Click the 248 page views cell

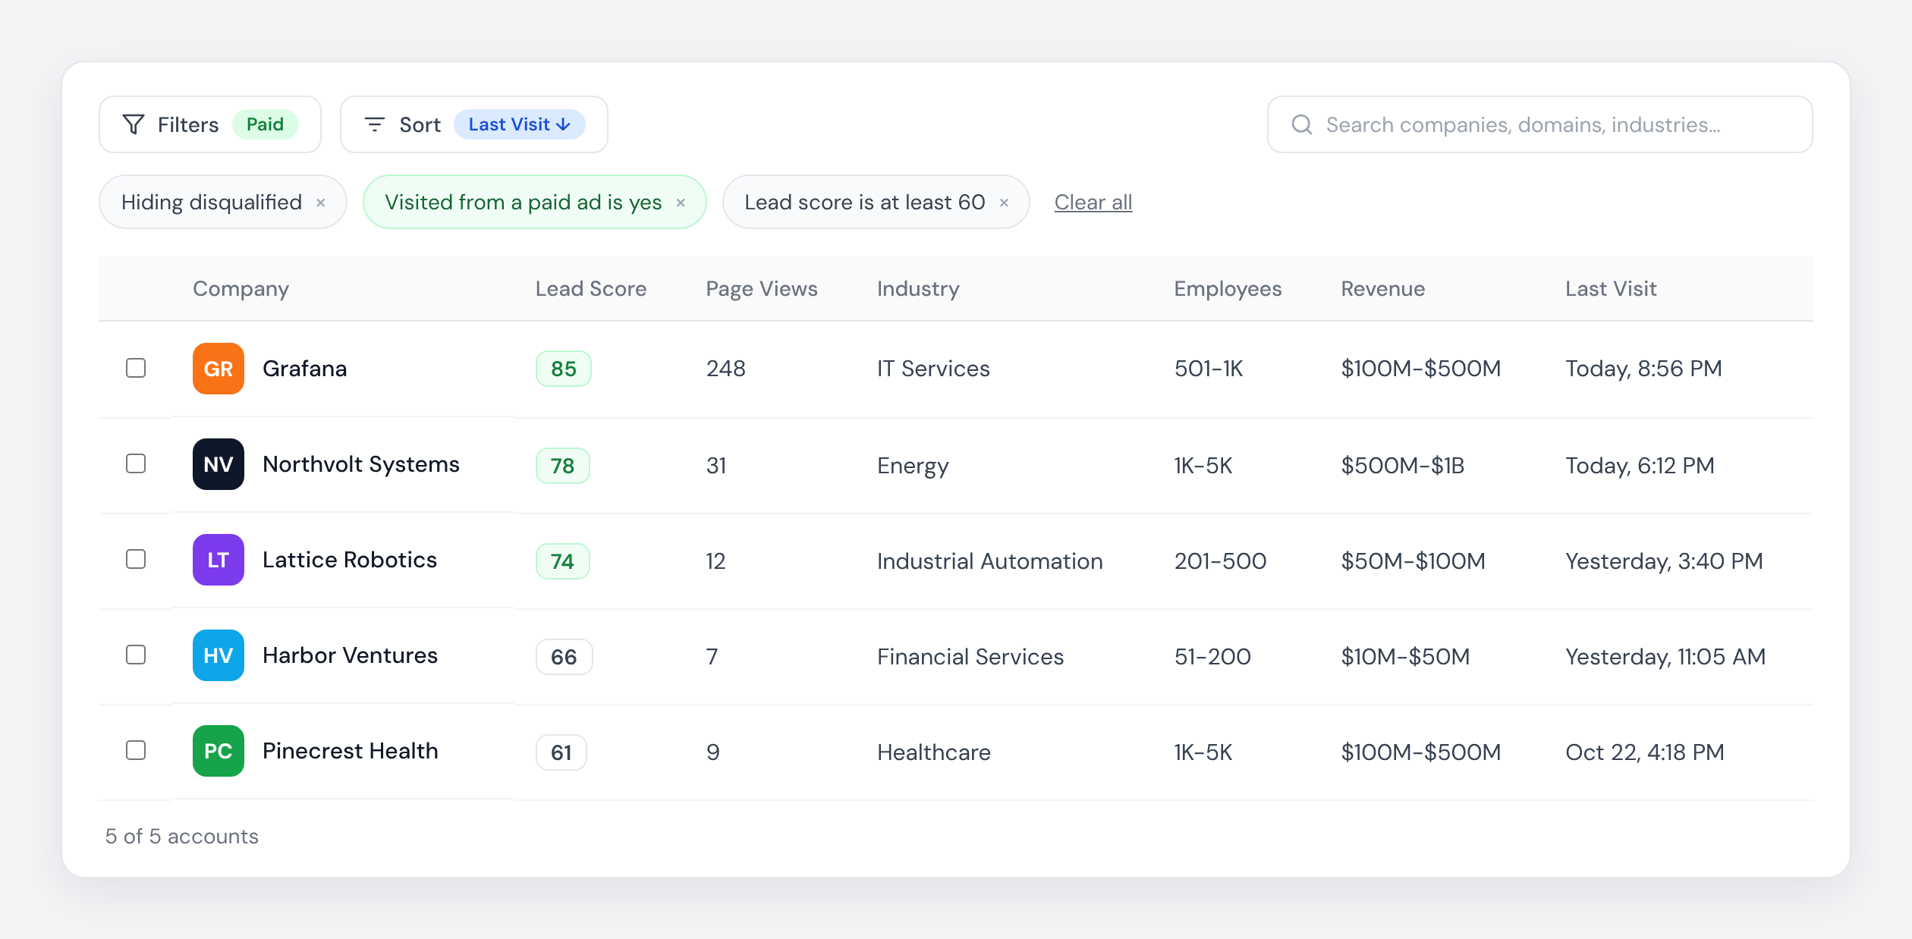[x=726, y=369]
